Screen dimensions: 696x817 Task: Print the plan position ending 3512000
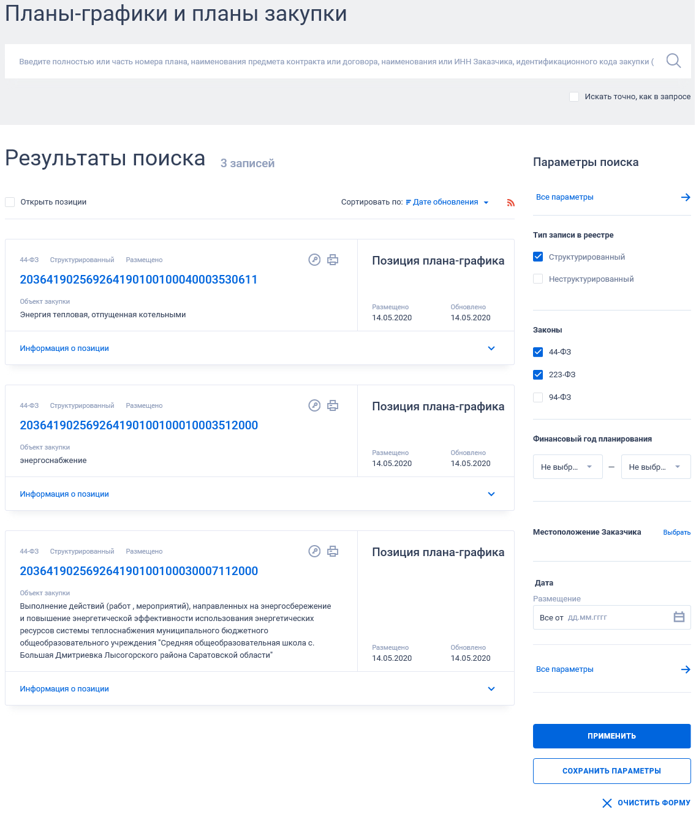pos(333,405)
